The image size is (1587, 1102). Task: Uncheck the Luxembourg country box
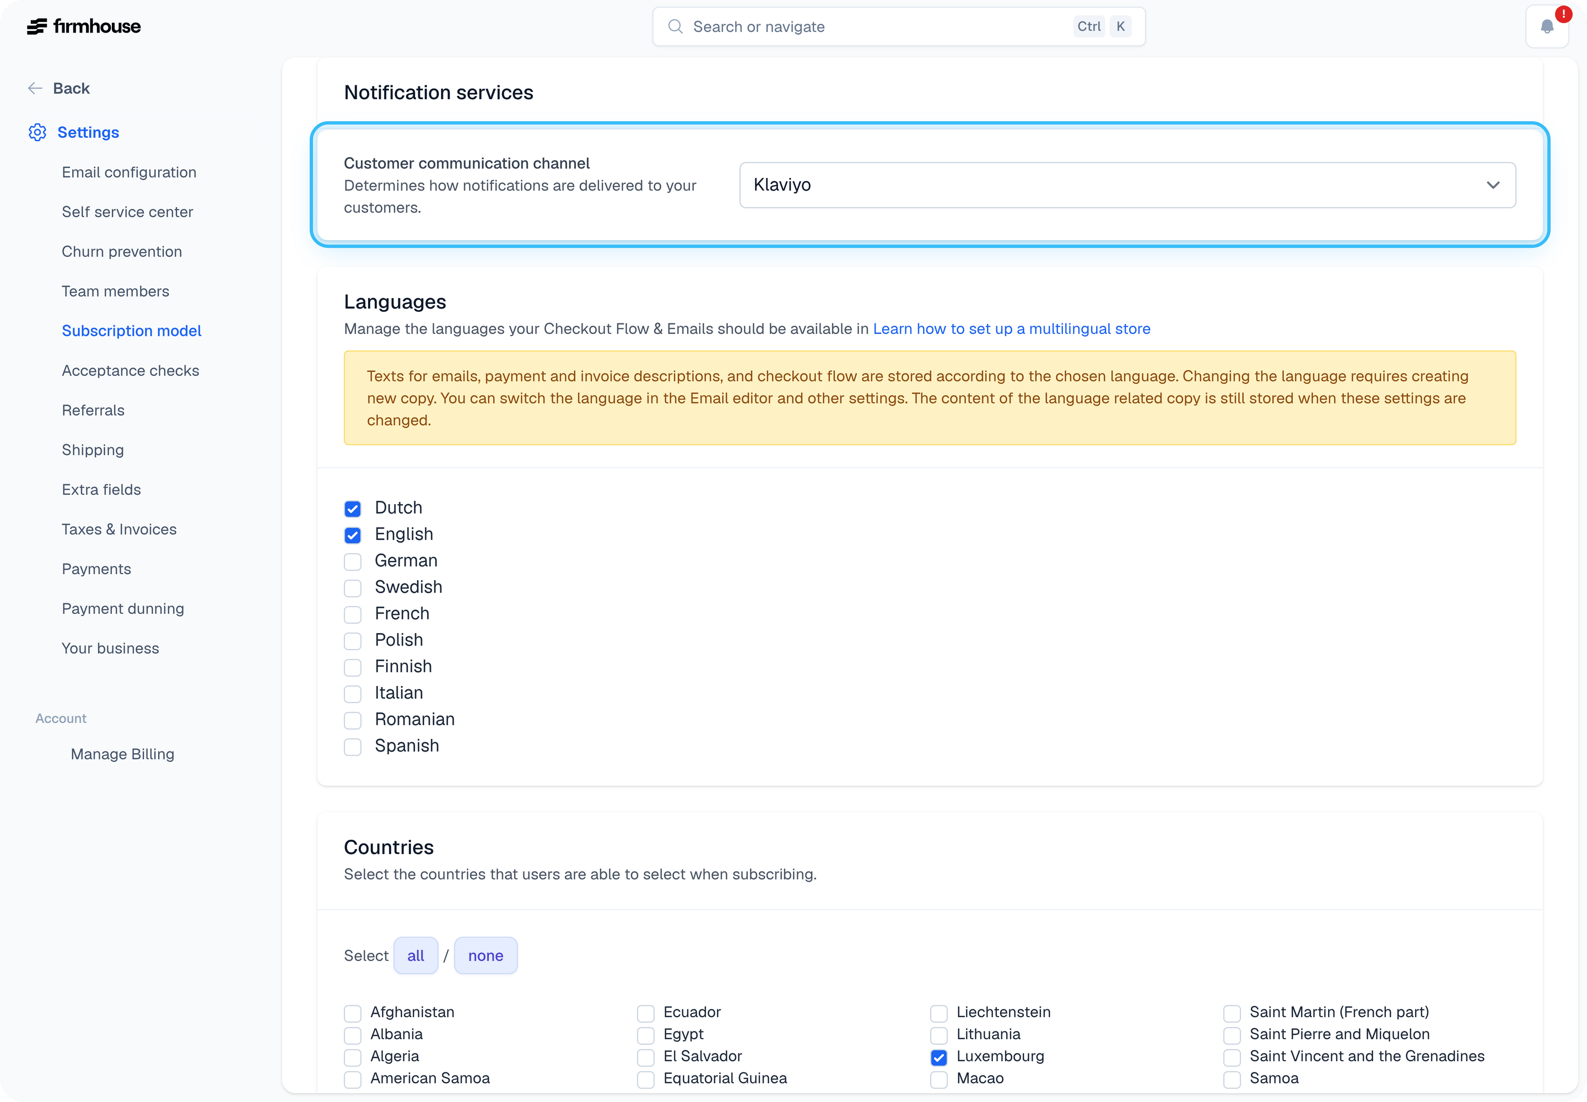pyautogui.click(x=939, y=1057)
